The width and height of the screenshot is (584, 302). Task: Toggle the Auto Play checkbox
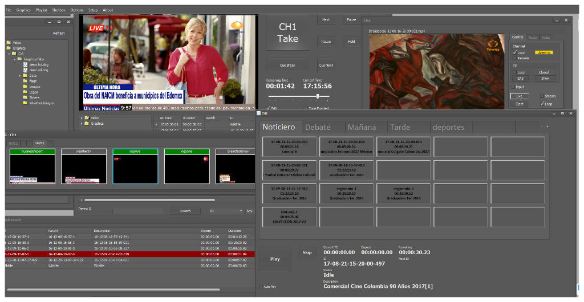point(261,287)
